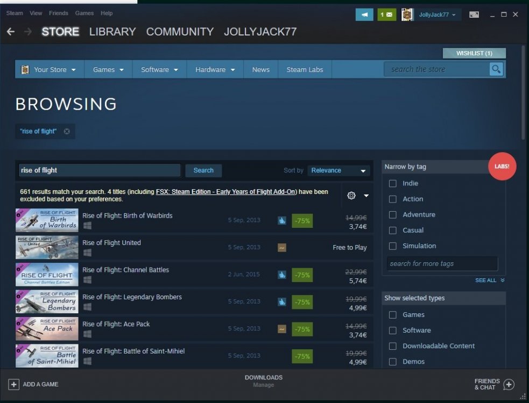Expand the Your Store dropdown menu
This screenshot has height=403, width=529.
click(x=50, y=69)
